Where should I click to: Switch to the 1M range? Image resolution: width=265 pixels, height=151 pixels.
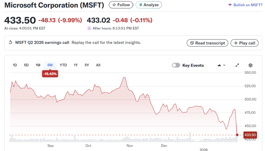(38, 65)
